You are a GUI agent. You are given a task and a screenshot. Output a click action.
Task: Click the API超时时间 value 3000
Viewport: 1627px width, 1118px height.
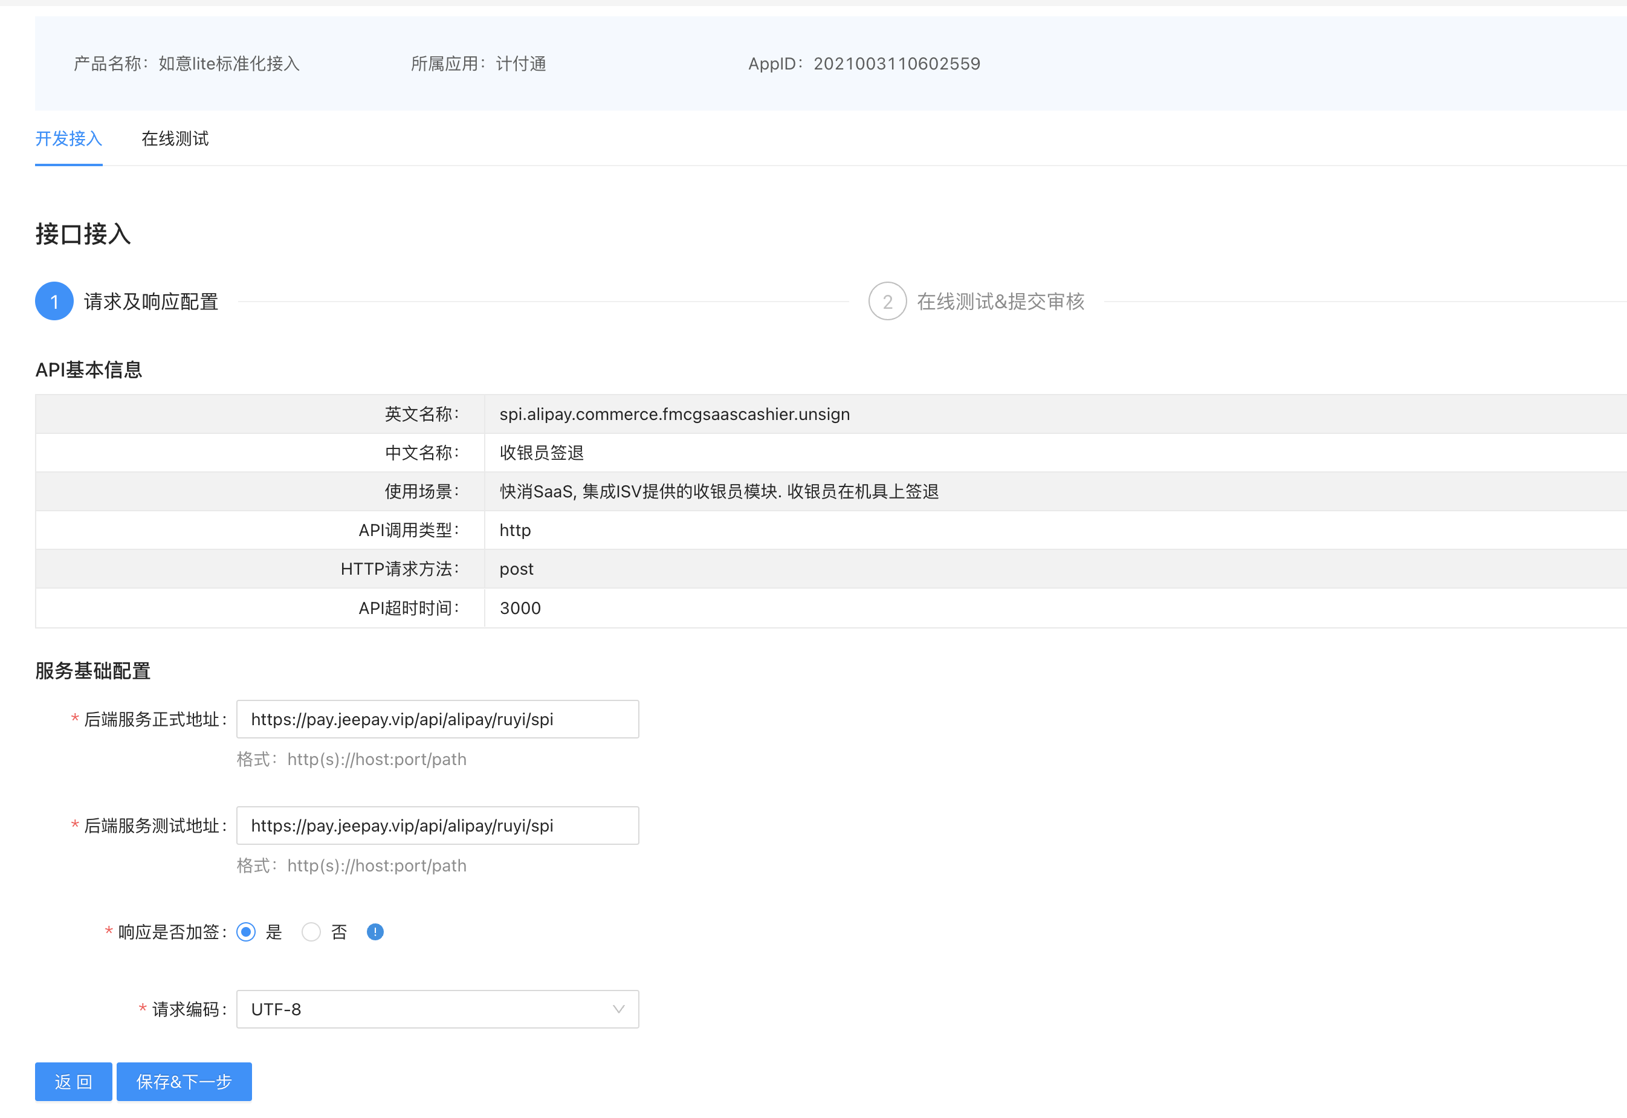(520, 608)
